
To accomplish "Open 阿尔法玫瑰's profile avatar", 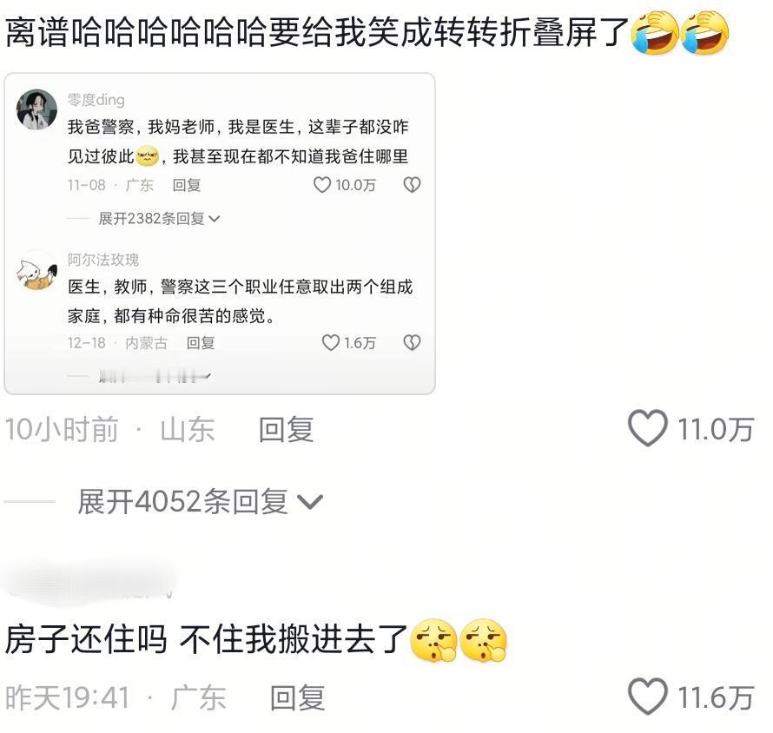I will coord(36,270).
